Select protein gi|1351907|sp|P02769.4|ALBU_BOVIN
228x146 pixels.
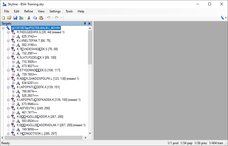pyautogui.click(x=36, y=28)
